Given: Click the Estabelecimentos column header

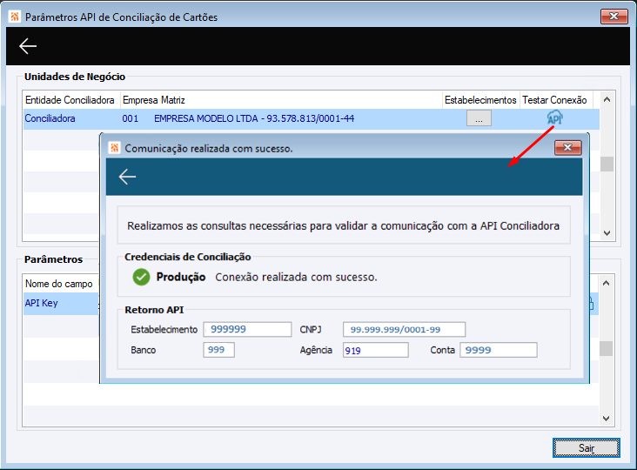Looking at the screenshot, I should click(480, 100).
